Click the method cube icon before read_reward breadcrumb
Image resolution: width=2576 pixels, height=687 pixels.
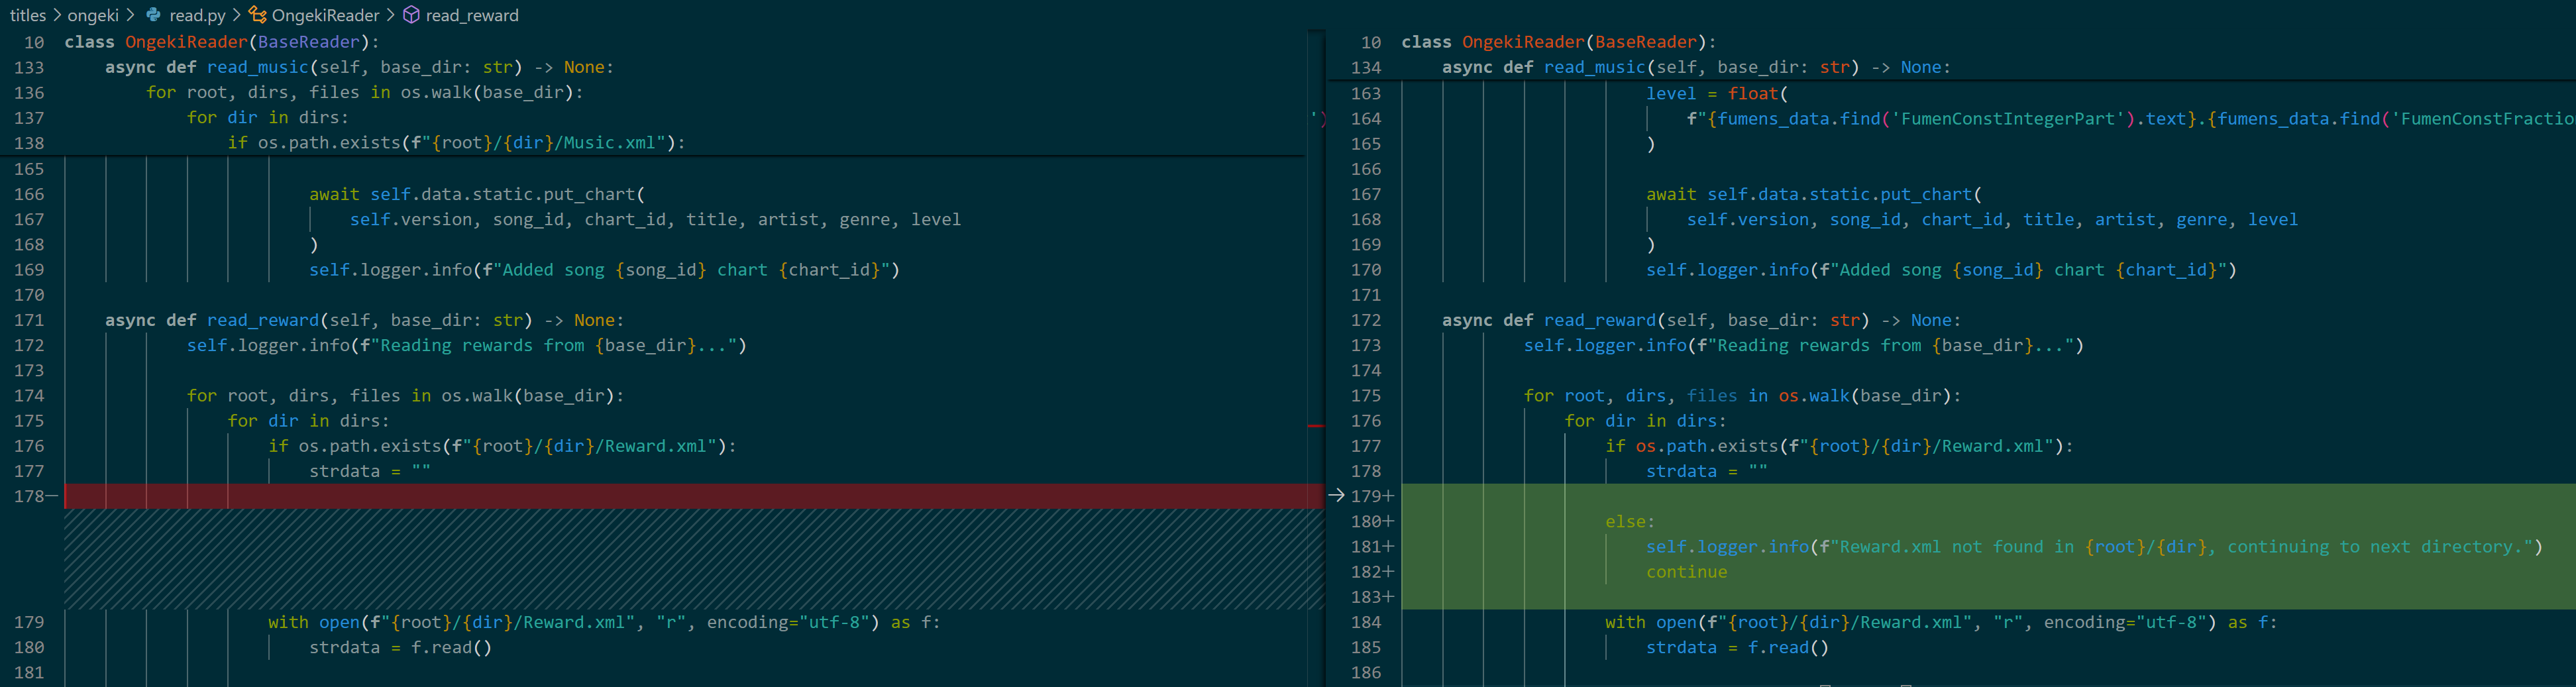411,15
